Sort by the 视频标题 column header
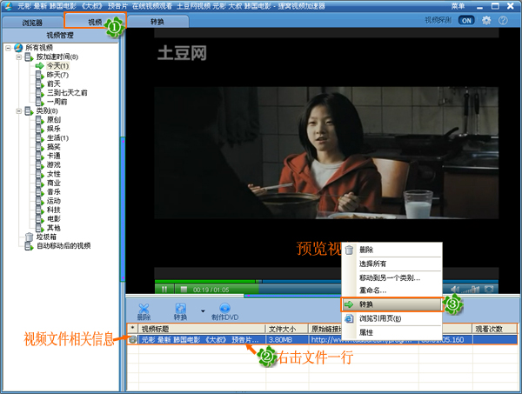The height and width of the screenshot is (394, 522). tap(202, 329)
